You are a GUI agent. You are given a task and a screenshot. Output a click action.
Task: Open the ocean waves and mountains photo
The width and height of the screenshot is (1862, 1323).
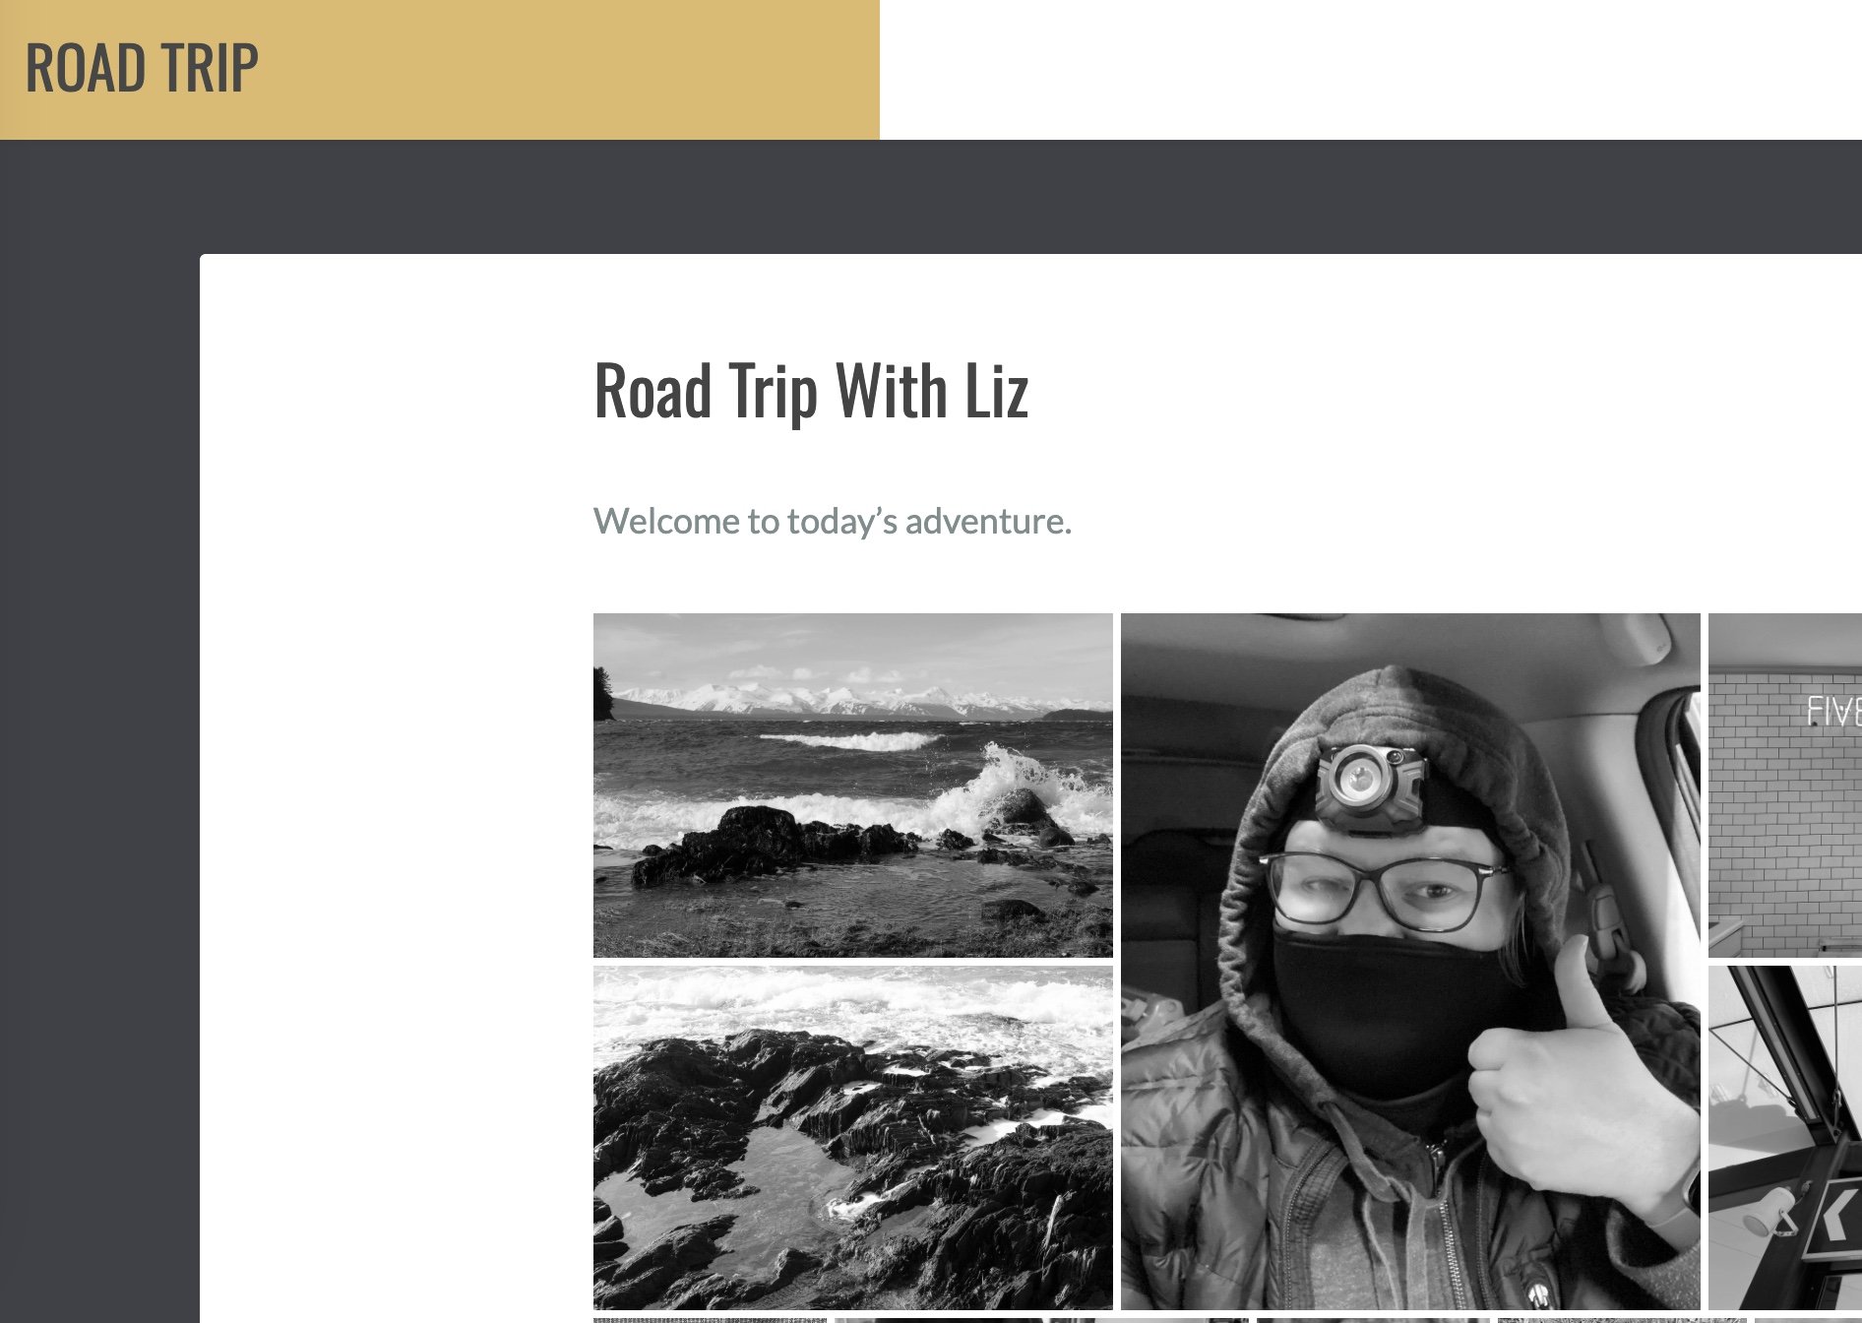pos(853,786)
